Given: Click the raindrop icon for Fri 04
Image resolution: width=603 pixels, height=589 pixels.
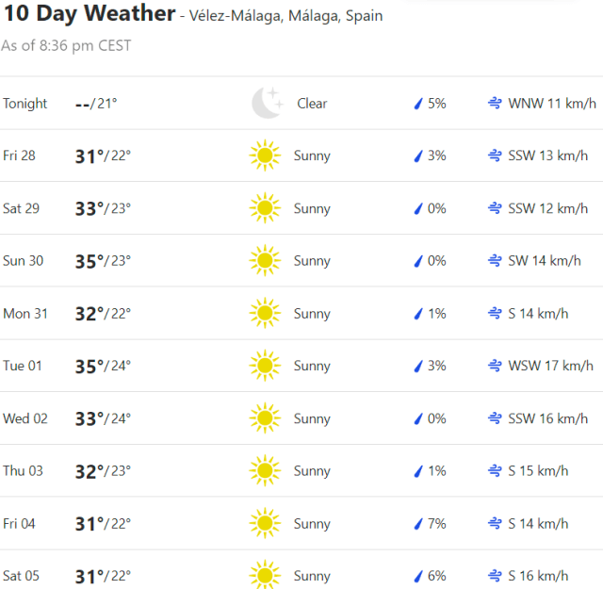Looking at the screenshot, I should click(418, 524).
